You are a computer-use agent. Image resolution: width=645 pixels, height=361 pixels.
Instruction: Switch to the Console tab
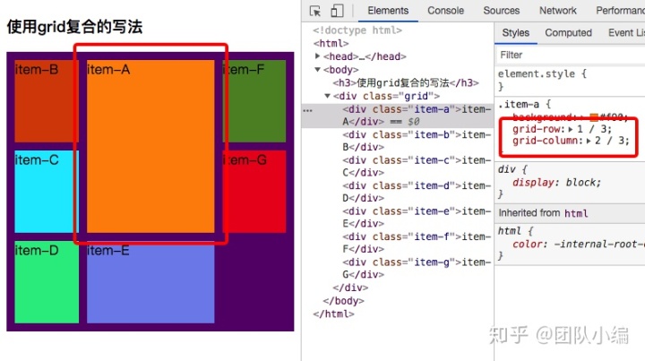click(445, 11)
